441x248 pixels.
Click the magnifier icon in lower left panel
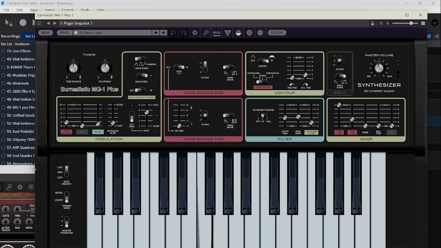9,187
